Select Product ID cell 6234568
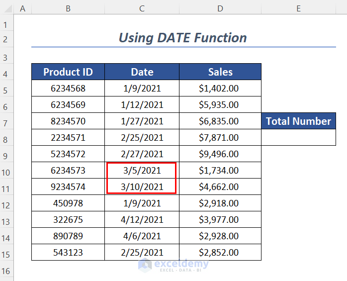This screenshot has height=281, width=347. (x=68, y=88)
